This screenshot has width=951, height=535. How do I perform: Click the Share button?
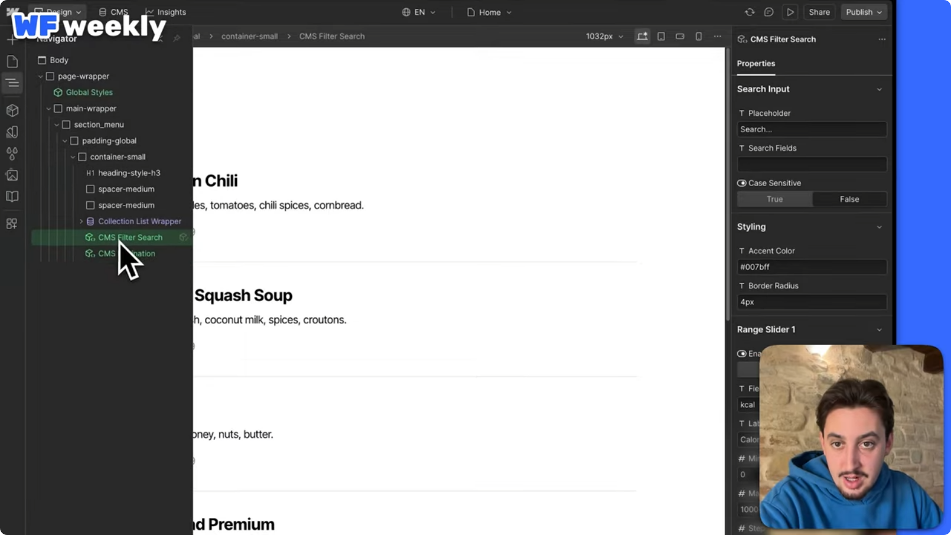pyautogui.click(x=819, y=12)
